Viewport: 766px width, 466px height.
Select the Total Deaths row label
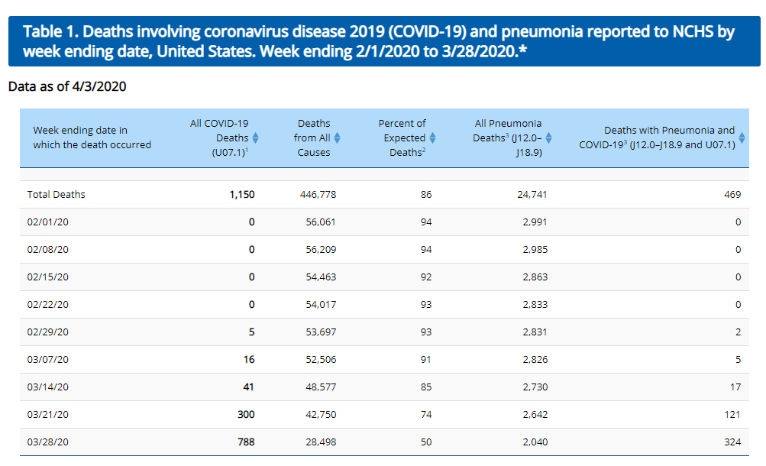click(57, 195)
